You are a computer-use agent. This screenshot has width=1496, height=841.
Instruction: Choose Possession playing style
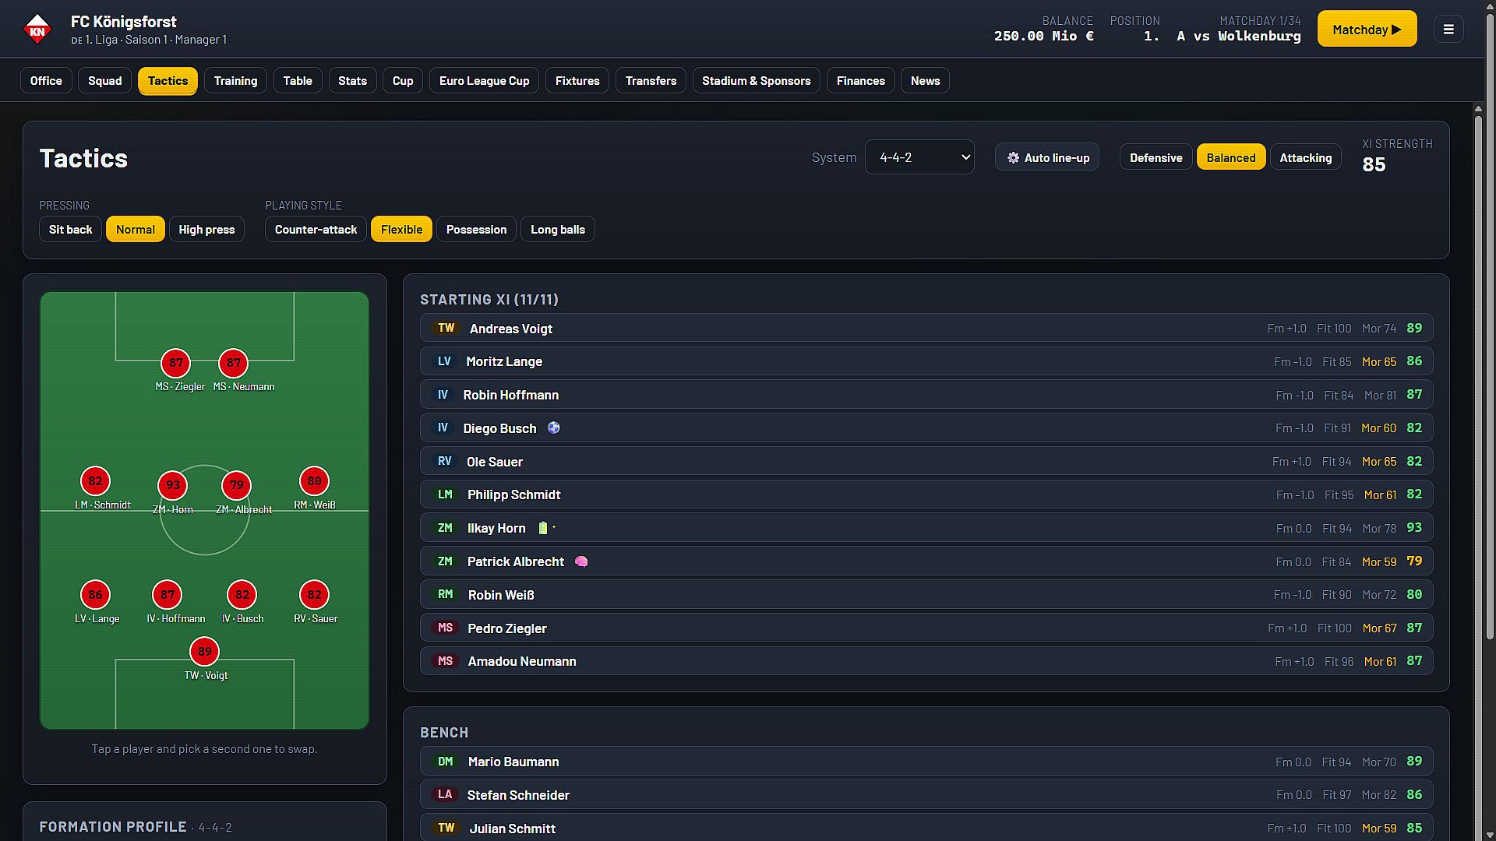[x=476, y=229]
